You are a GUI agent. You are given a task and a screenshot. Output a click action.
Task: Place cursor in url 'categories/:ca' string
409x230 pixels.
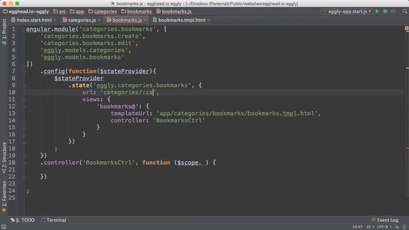(x=128, y=92)
